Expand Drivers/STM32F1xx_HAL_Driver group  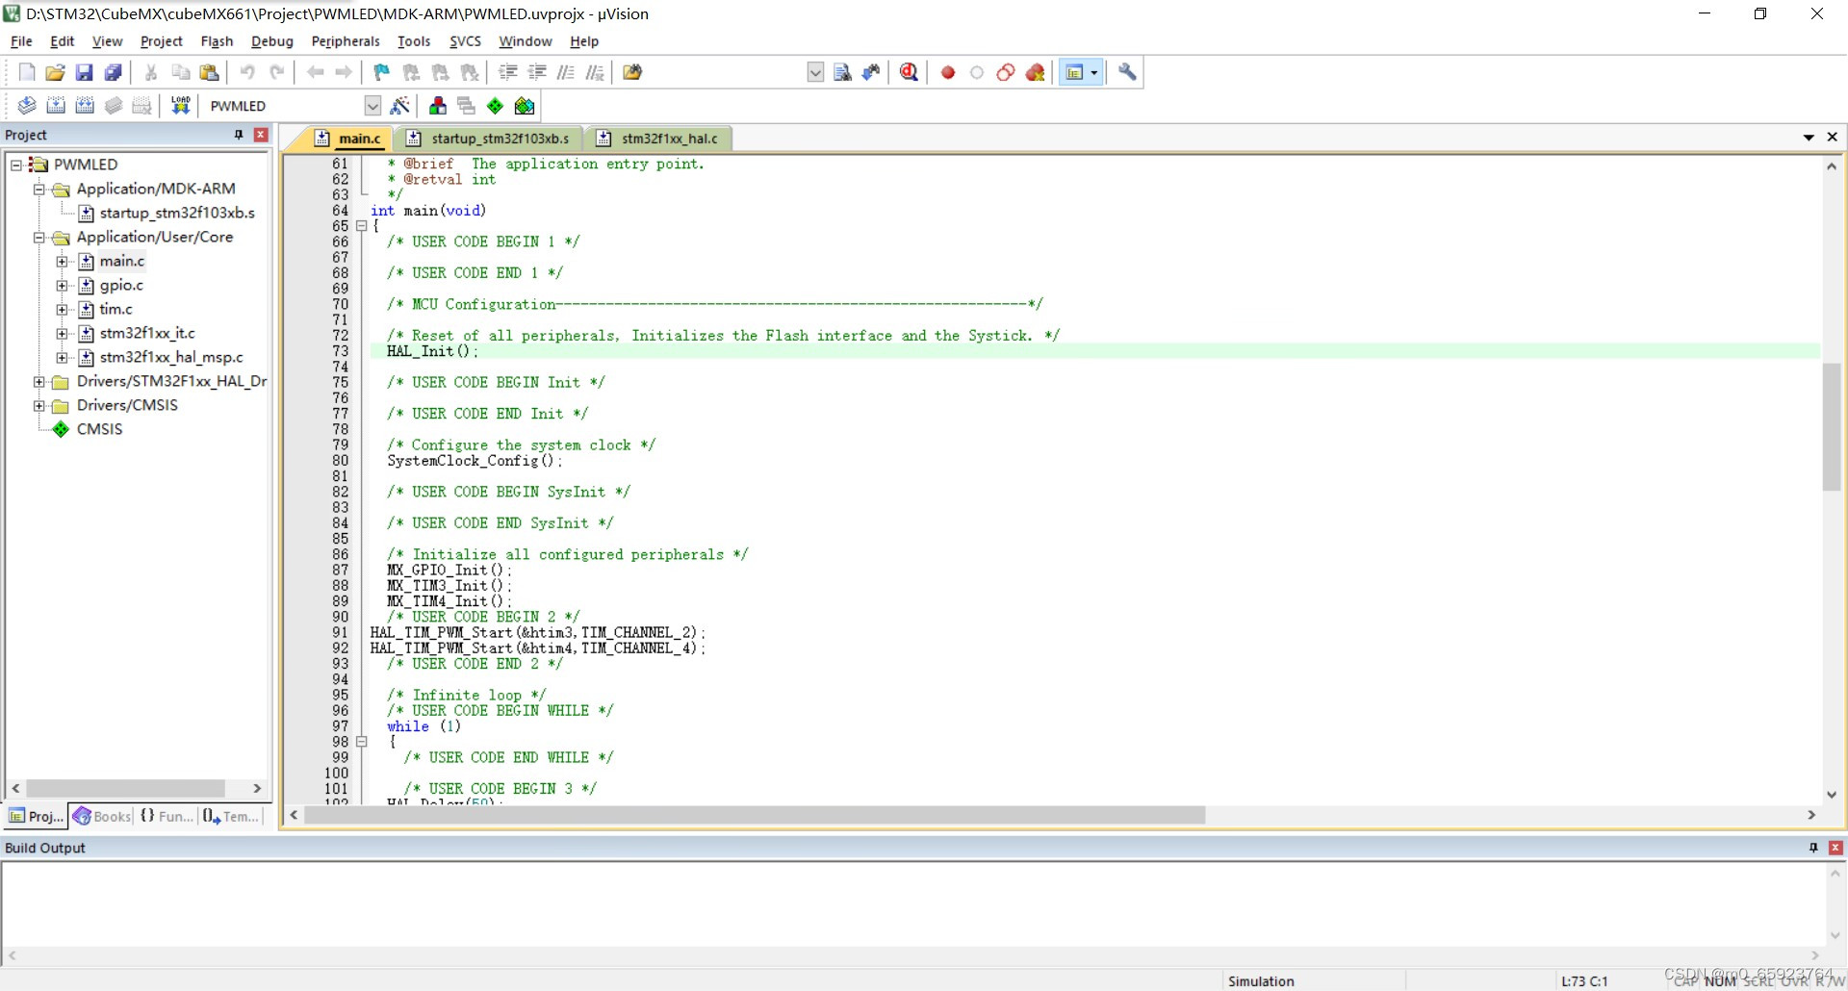(x=39, y=381)
